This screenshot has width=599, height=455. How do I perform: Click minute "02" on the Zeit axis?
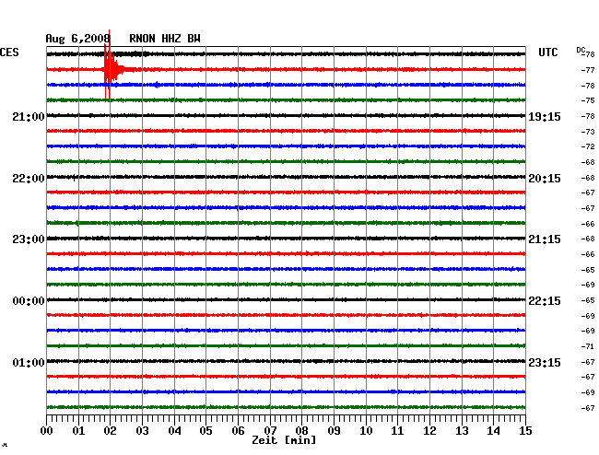[x=110, y=431]
